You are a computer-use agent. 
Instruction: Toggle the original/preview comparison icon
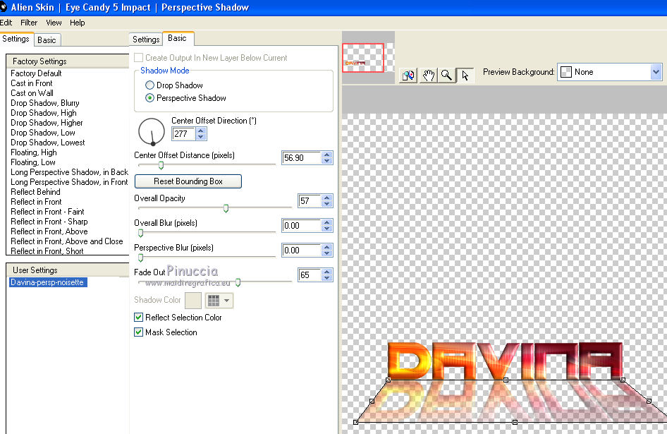coord(408,76)
